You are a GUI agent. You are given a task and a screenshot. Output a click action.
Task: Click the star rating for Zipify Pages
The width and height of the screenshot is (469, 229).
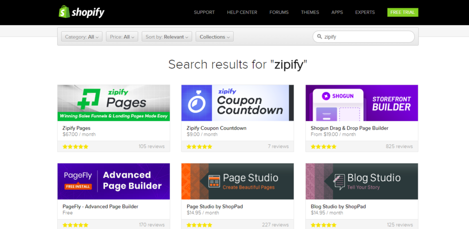click(76, 147)
